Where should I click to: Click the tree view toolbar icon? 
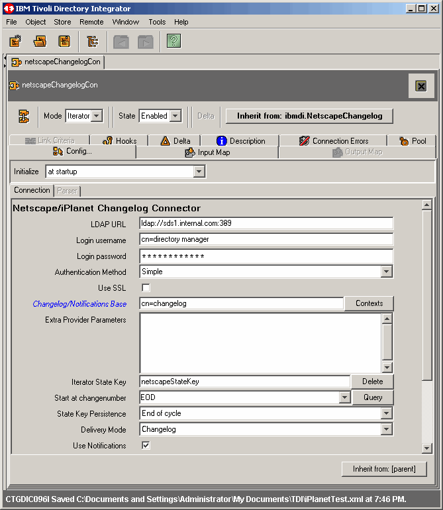tap(93, 42)
